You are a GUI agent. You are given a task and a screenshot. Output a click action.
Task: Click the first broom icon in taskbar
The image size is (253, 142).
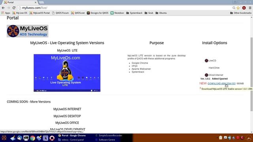[x=13, y=138]
